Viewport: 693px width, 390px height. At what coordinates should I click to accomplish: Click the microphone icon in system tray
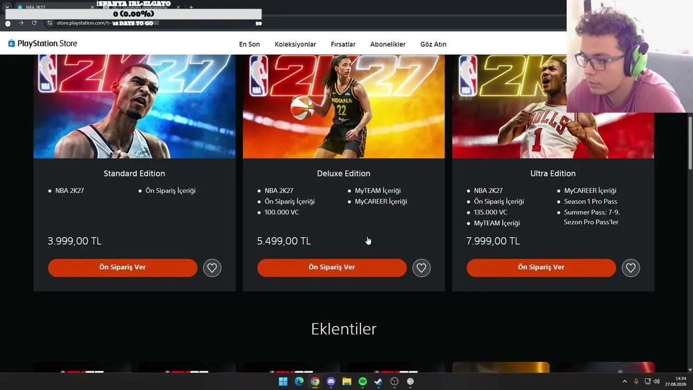pyautogui.click(x=636, y=381)
